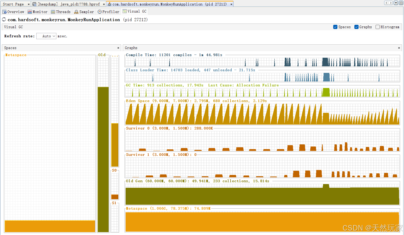Image resolution: width=404 pixels, height=235 pixels.
Task: Click the Refresh rate label
Action: [19, 36]
